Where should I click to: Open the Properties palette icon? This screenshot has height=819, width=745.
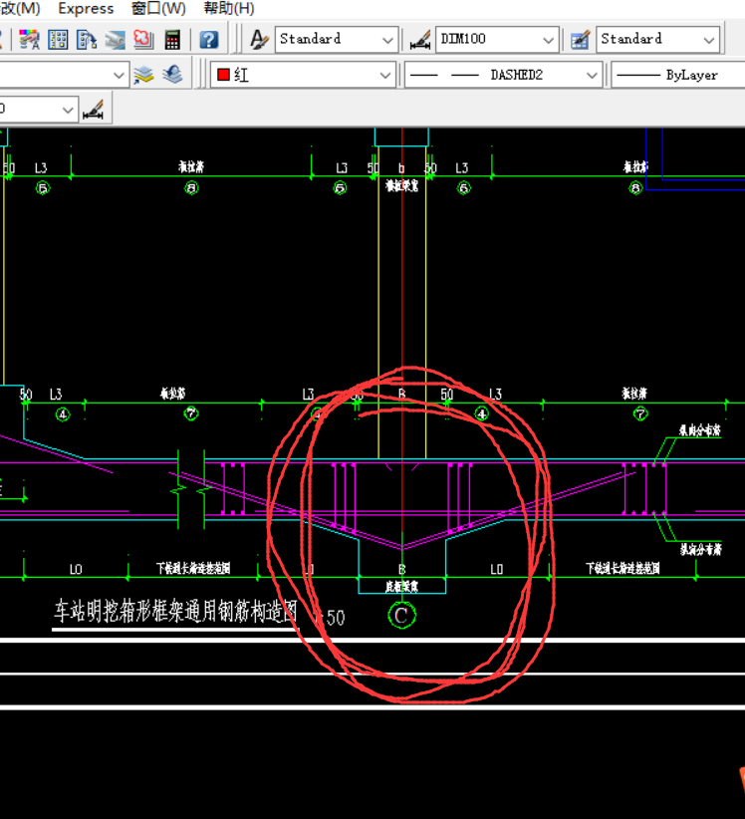coord(29,40)
